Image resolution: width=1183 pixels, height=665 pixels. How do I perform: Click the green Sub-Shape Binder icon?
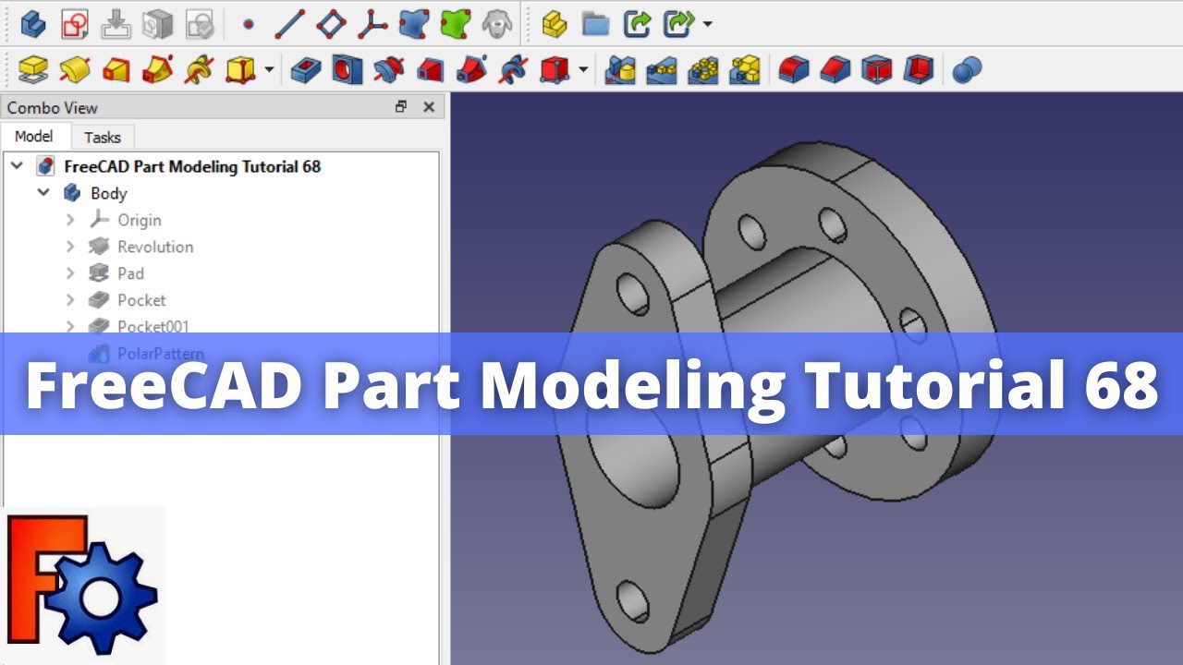(456, 23)
